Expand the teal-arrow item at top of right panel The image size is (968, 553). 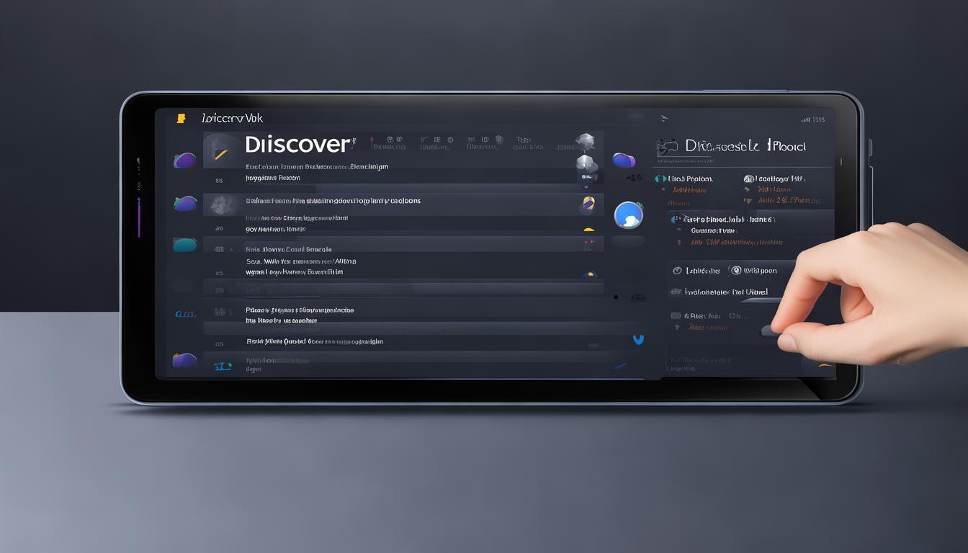point(658,178)
